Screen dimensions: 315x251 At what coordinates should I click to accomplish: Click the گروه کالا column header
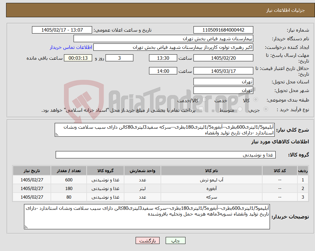tap(106, 171)
